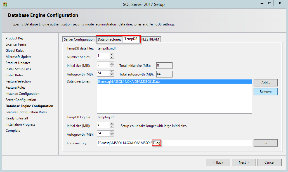The width and height of the screenshot is (288, 172).
Task: Click the Total initial size field
Action: (164, 65)
